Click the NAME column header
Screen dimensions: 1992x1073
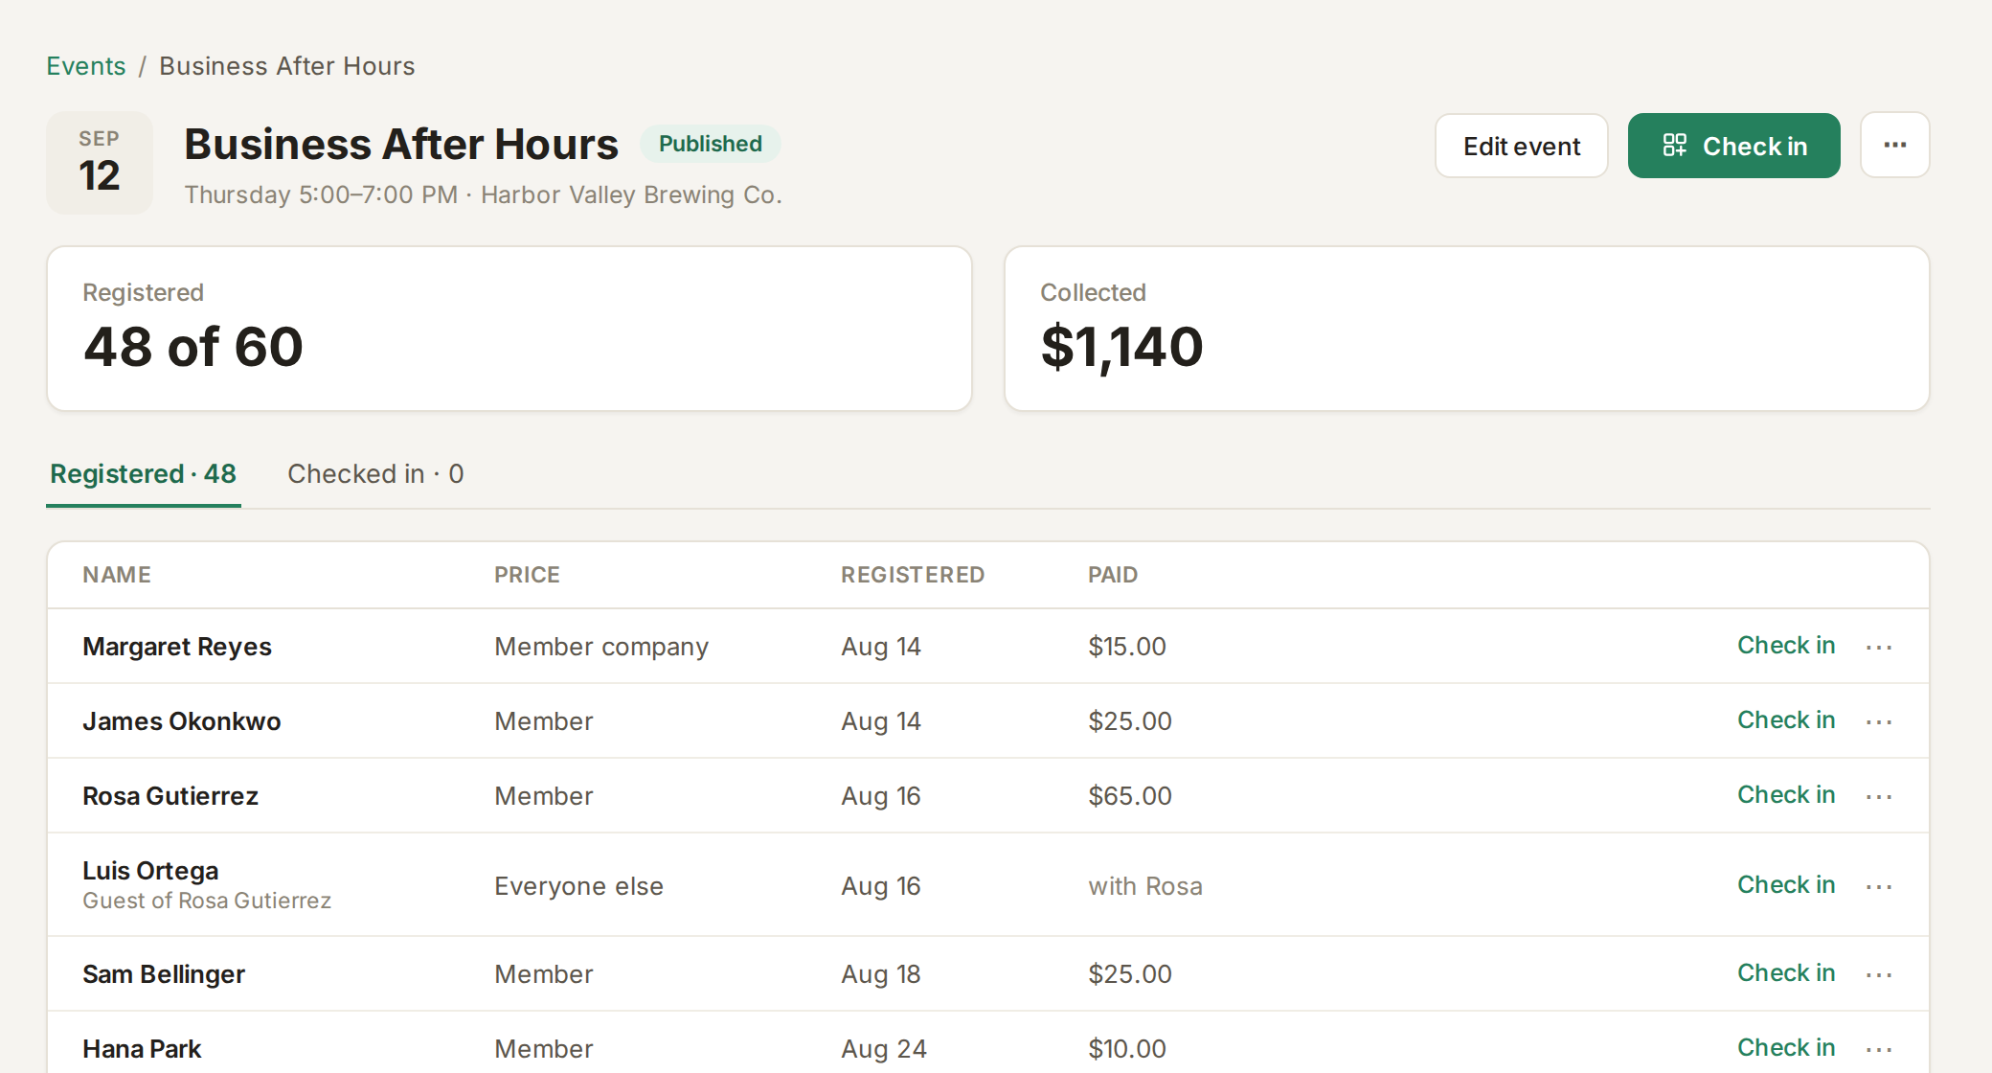tap(117, 575)
